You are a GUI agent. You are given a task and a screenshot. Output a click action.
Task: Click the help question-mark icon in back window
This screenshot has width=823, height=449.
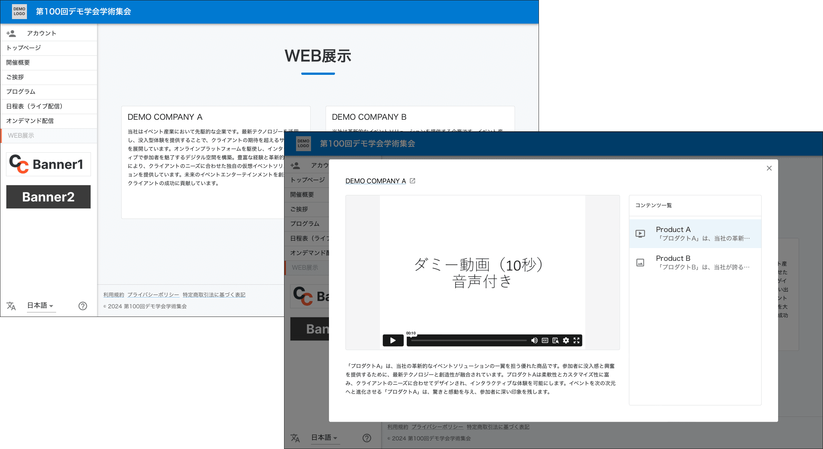coord(83,306)
